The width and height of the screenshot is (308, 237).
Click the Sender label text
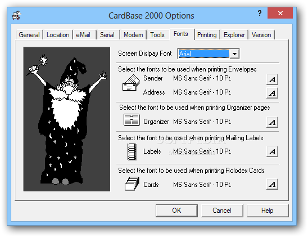[153, 78]
